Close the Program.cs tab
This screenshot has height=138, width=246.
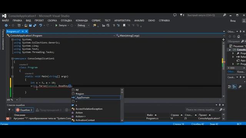[x=27, y=31]
